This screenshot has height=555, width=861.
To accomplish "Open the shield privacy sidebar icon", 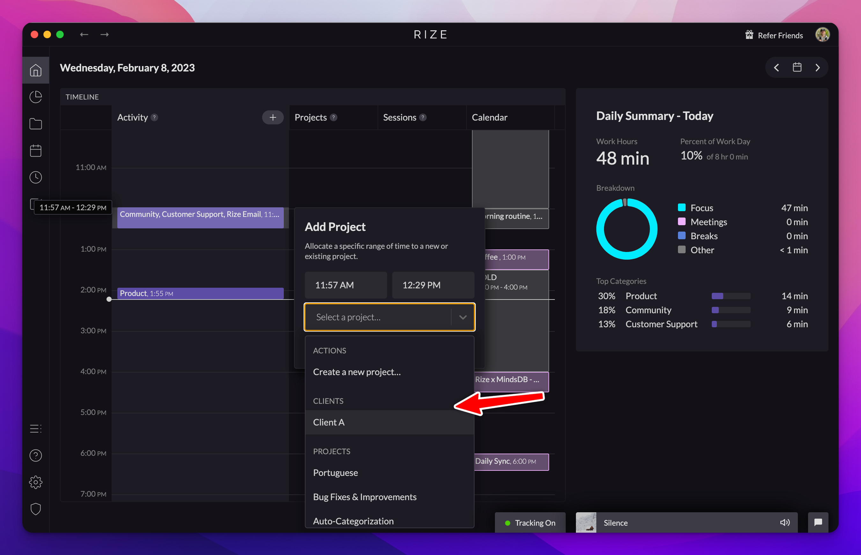I will point(36,509).
